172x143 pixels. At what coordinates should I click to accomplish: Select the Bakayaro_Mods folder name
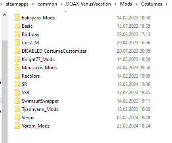tap(38, 18)
